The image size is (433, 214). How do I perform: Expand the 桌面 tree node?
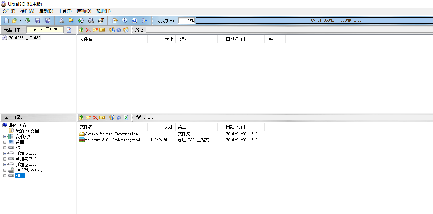5,142
